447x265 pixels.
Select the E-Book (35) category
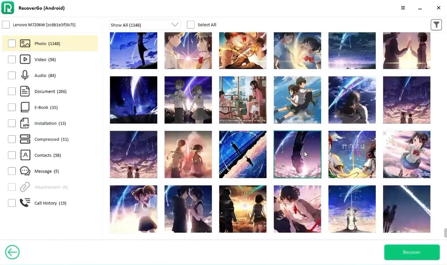[50, 107]
